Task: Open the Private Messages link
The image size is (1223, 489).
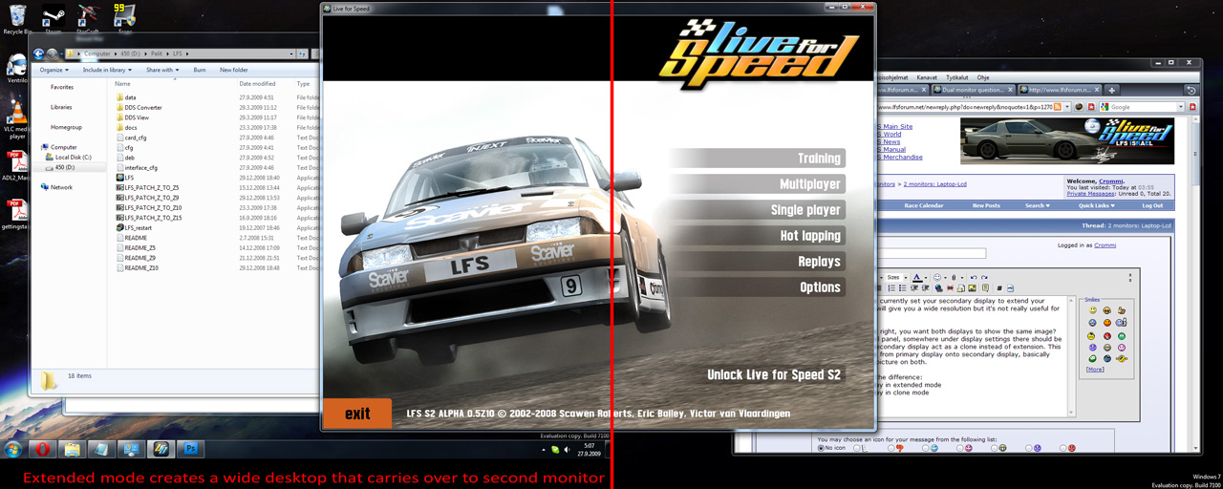Action: click(x=1090, y=194)
